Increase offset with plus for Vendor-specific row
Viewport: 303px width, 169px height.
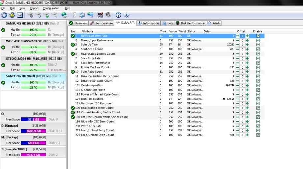tap(247, 85)
